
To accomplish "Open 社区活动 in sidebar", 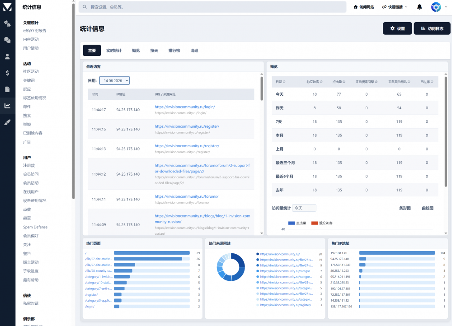I will click(31, 71).
